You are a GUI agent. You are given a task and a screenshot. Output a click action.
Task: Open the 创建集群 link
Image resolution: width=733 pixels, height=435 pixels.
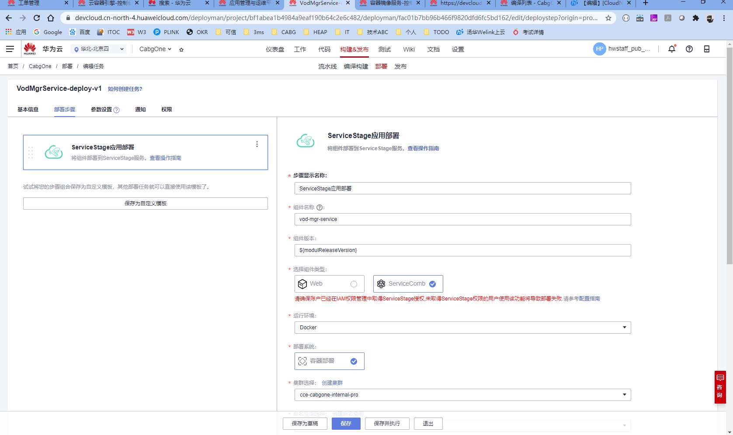[332, 383]
